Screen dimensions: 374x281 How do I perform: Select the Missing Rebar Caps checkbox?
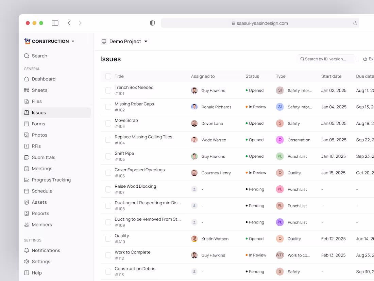click(108, 107)
